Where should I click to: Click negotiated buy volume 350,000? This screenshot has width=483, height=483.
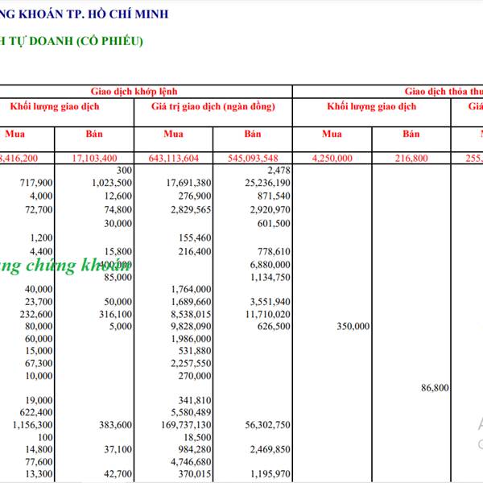click(x=353, y=326)
